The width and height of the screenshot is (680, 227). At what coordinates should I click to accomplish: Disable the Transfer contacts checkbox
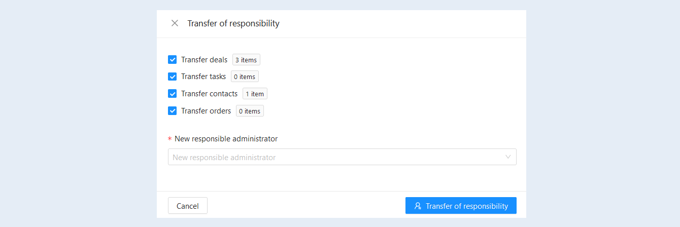coord(172,94)
